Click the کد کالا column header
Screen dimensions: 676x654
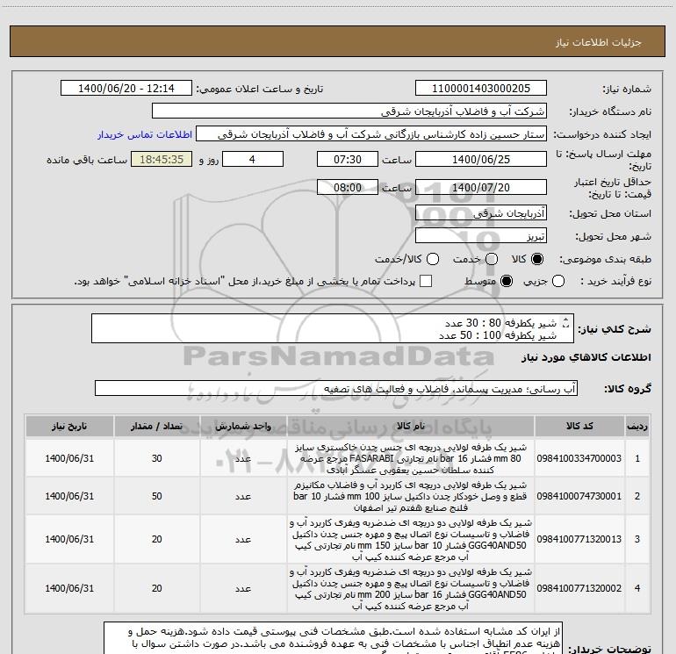(579, 426)
